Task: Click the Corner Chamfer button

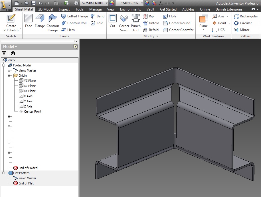Action: point(178,30)
